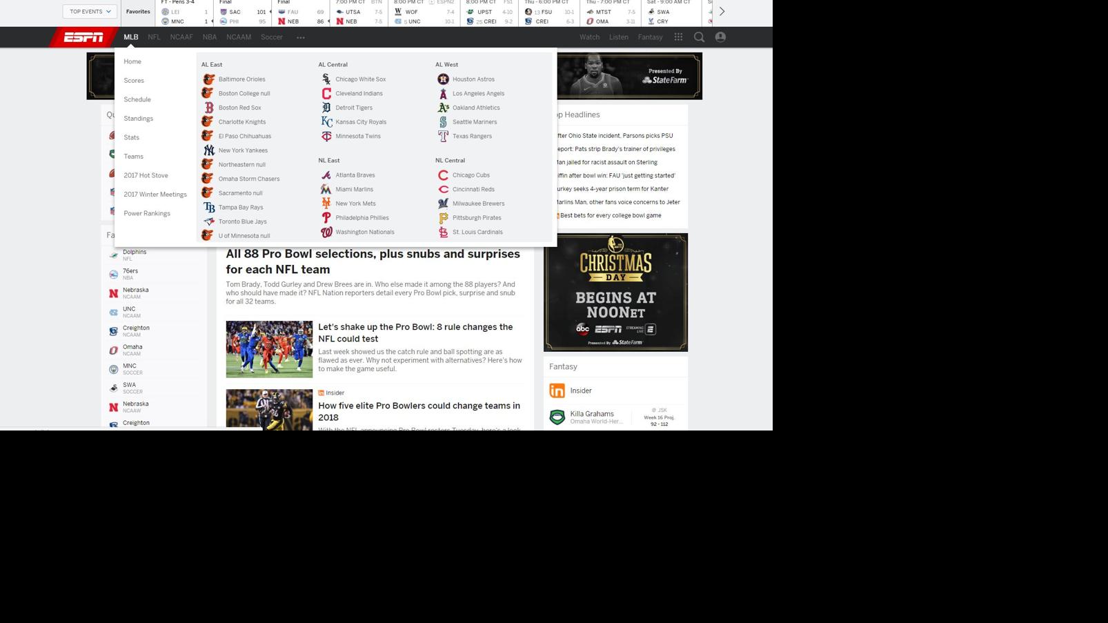Open Omaha Storm Chasers team link
The image size is (1108, 623).
pos(249,179)
